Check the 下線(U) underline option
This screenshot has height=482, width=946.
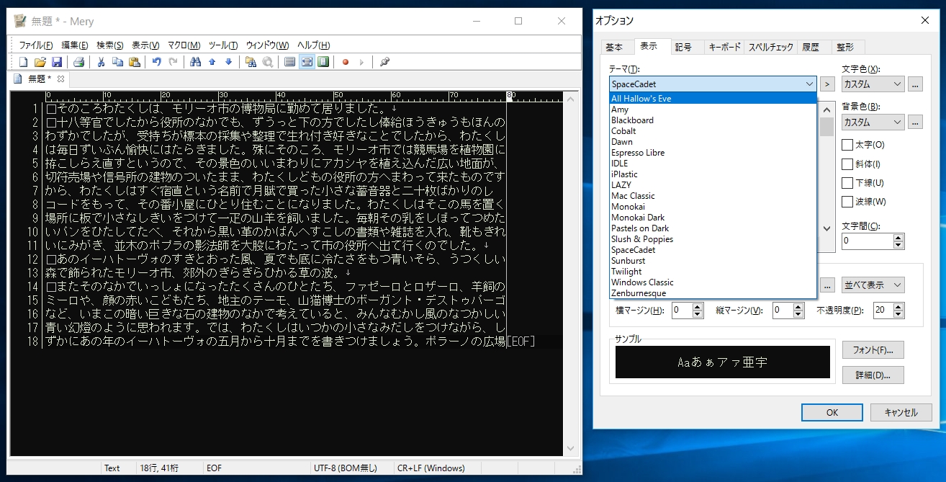point(847,183)
